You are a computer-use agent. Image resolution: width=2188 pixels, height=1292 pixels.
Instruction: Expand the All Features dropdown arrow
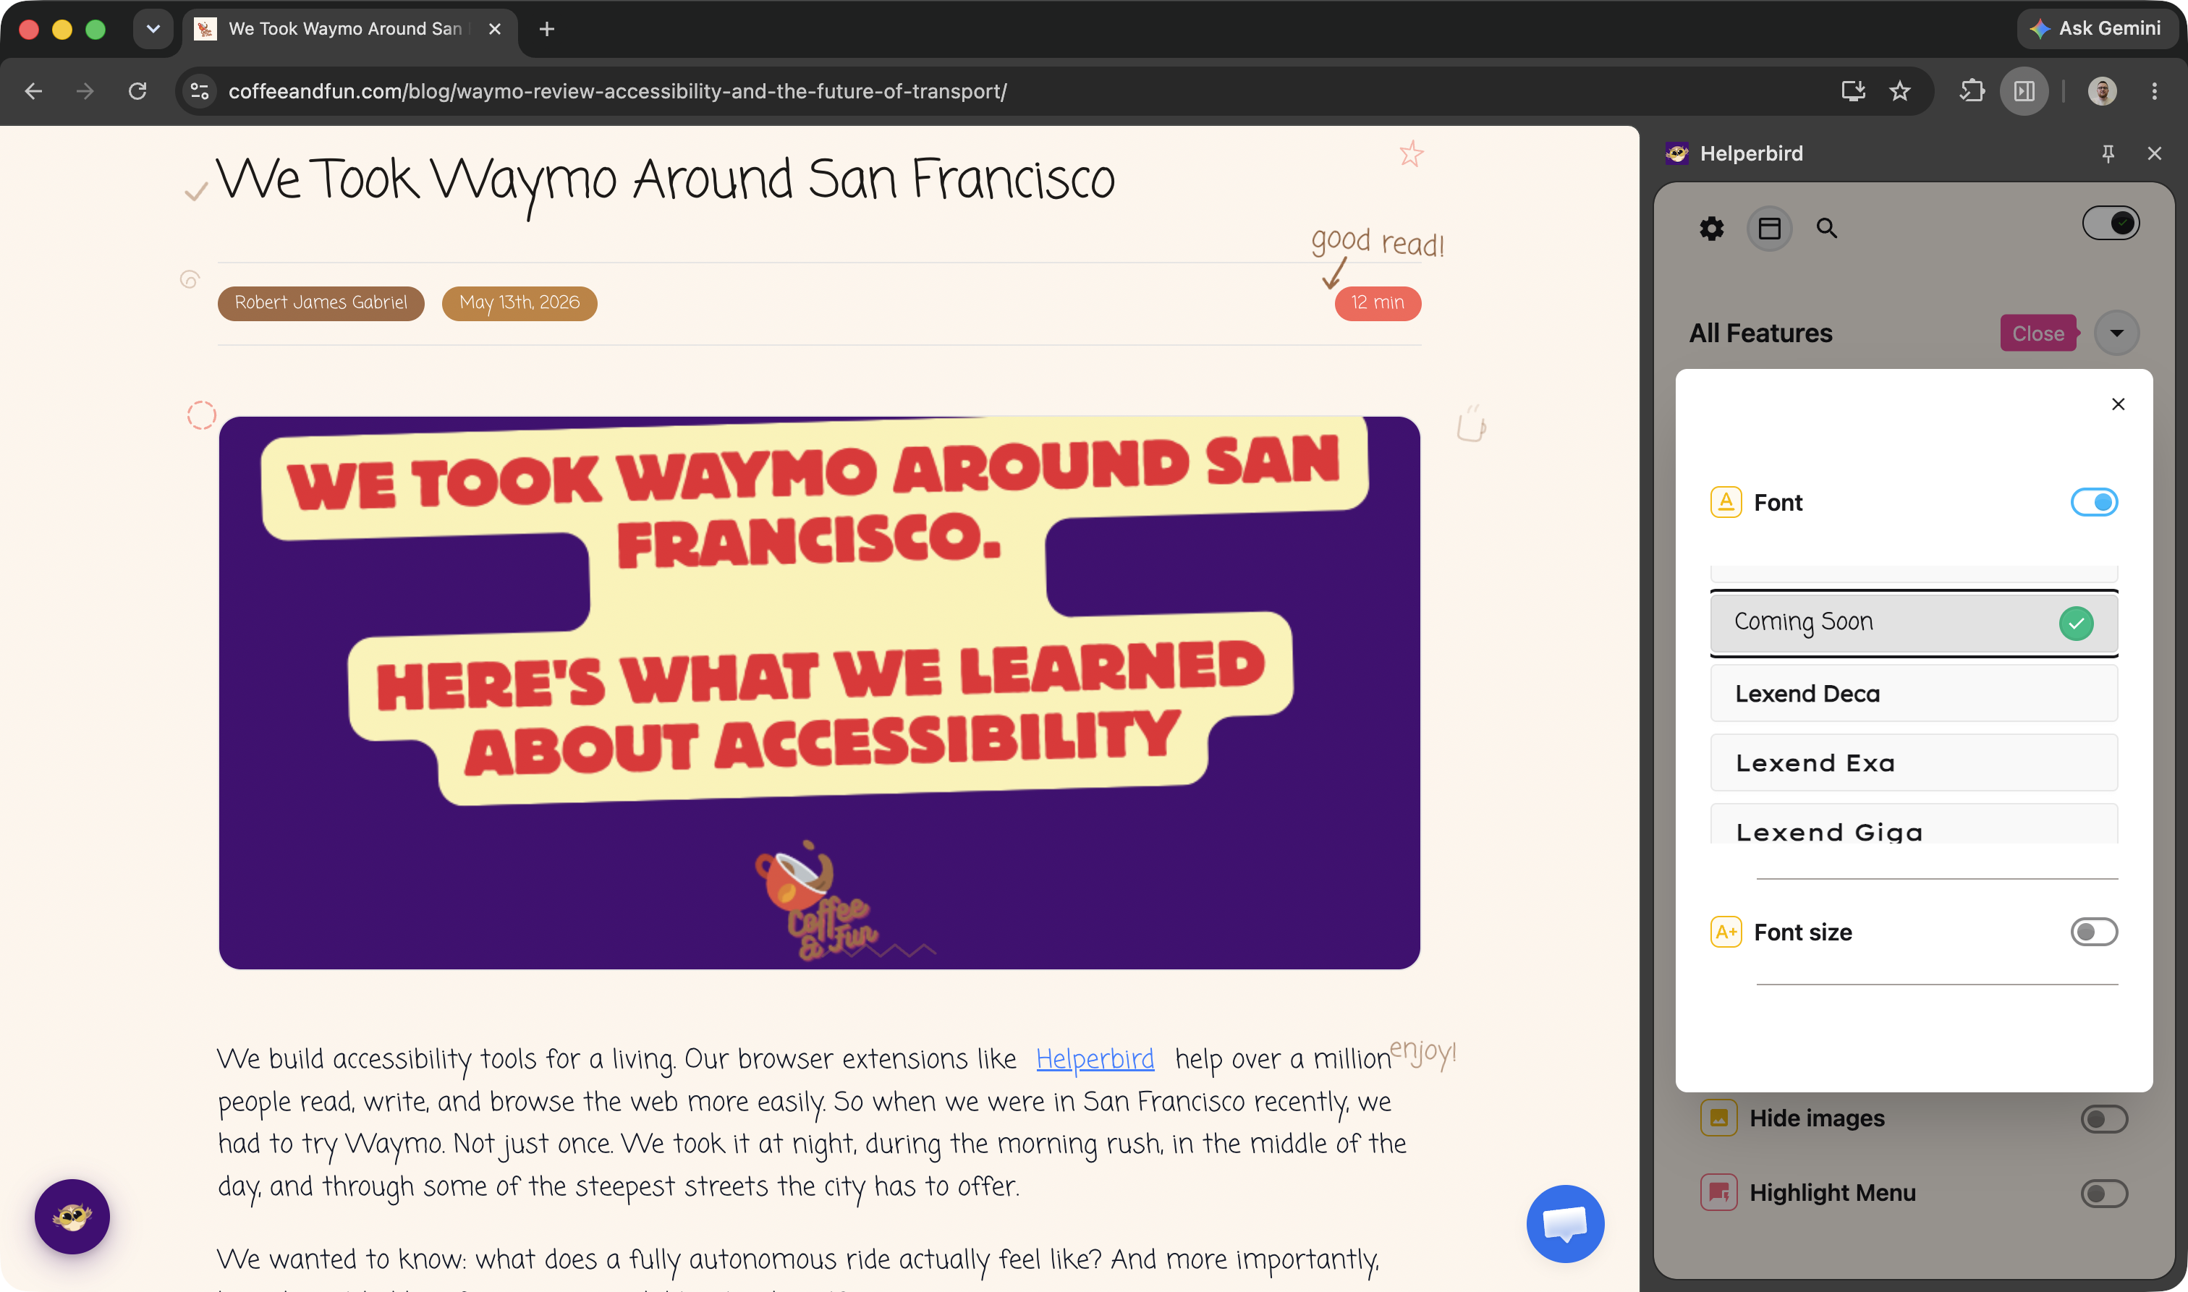[2116, 333]
